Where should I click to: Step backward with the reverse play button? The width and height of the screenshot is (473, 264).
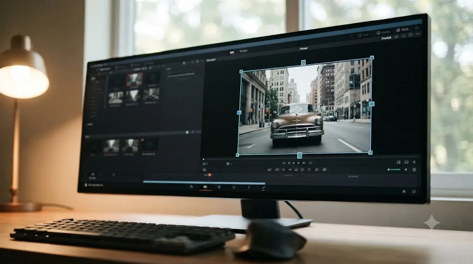tap(289, 163)
